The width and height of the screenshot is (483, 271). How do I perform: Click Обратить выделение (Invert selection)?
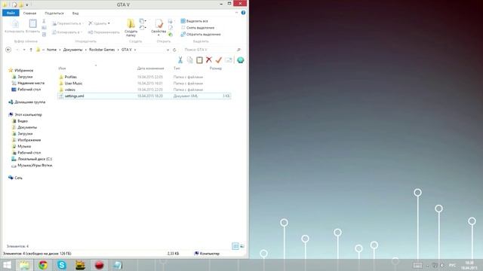[x=201, y=35]
